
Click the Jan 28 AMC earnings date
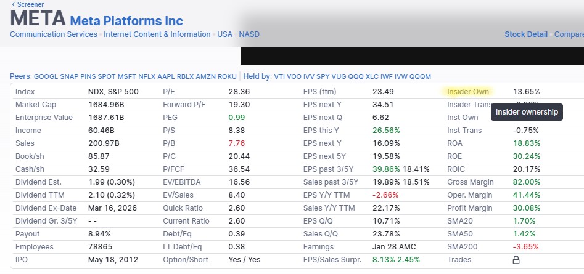[392, 247]
